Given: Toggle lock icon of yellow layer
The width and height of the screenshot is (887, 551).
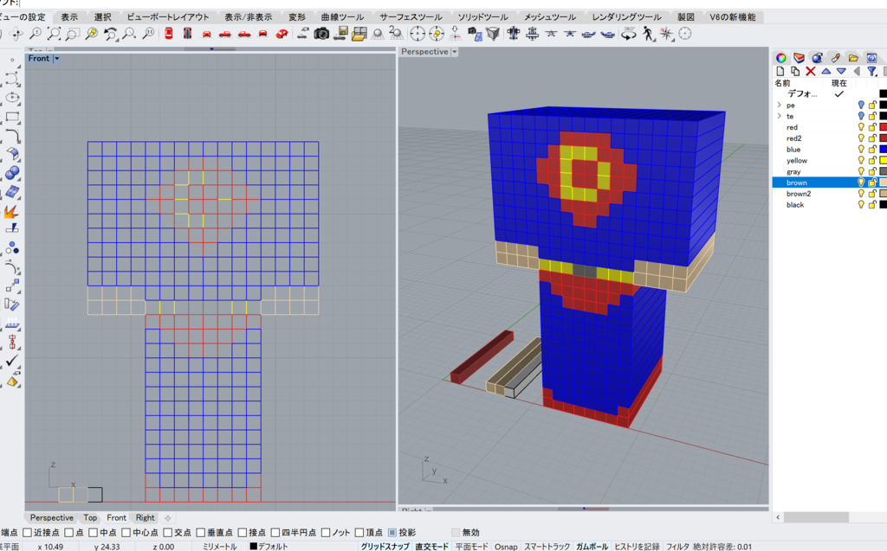Looking at the screenshot, I should [x=872, y=161].
